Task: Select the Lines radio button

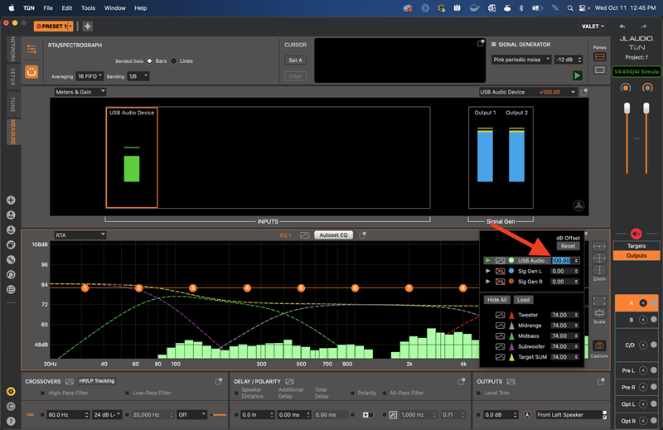Action: tap(173, 60)
